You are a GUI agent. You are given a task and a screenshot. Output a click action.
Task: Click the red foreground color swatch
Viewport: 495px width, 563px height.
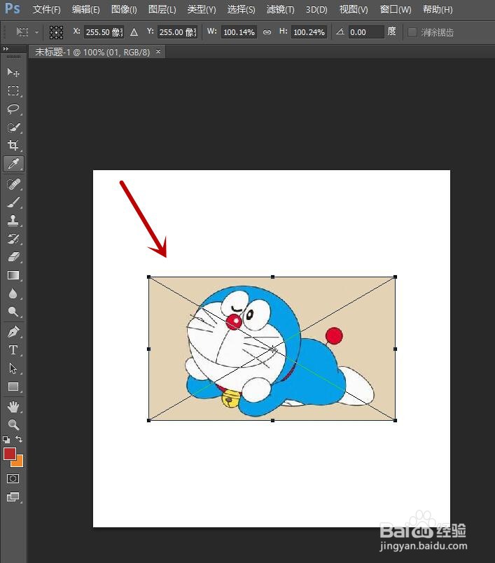[8, 453]
